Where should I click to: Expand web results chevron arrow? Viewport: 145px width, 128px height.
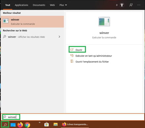59,37
